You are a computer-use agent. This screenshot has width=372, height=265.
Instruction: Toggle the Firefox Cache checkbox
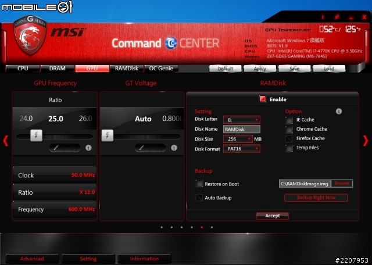pos(289,139)
